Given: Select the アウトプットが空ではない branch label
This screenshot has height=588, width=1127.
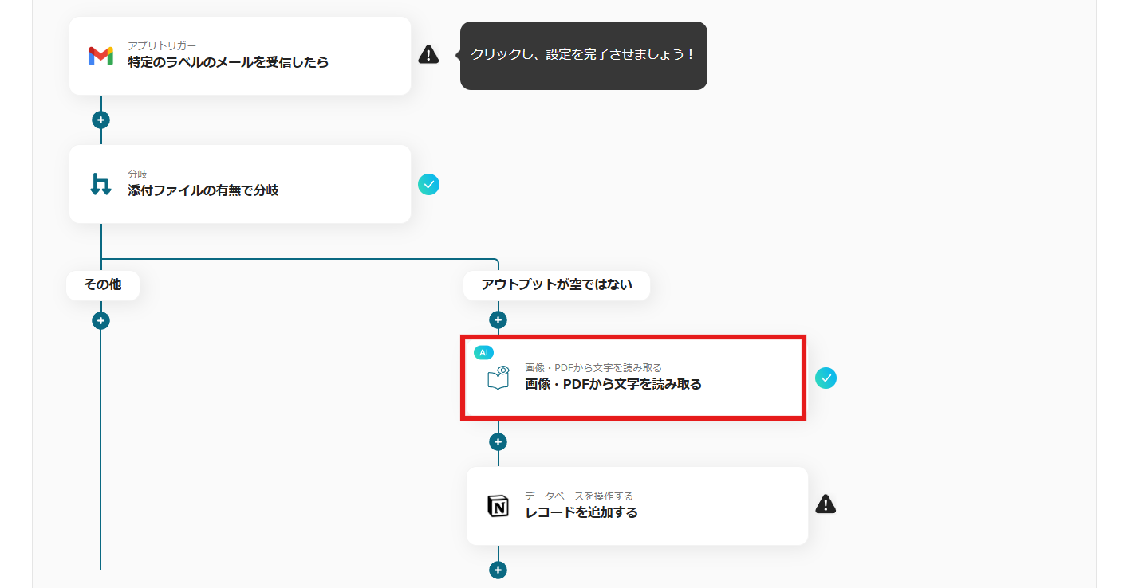Looking at the screenshot, I should click(x=557, y=284).
